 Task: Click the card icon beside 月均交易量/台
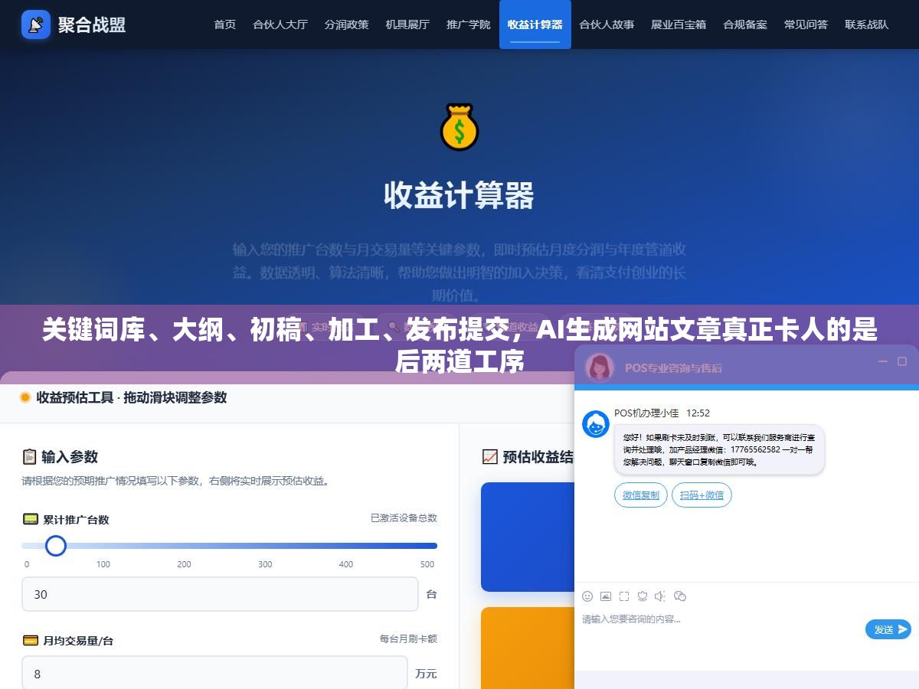click(31, 641)
